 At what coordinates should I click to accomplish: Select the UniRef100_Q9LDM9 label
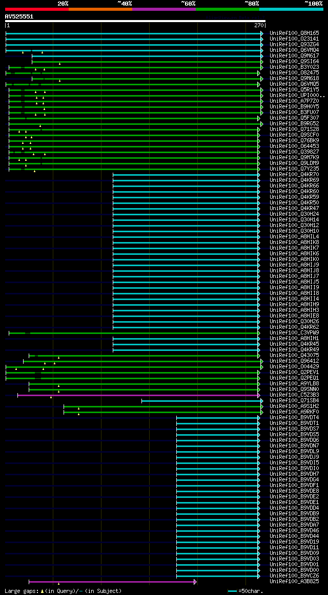[x=294, y=163]
